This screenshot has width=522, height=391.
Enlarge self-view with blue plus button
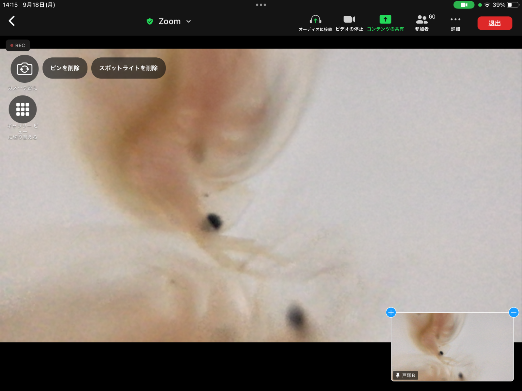point(391,312)
